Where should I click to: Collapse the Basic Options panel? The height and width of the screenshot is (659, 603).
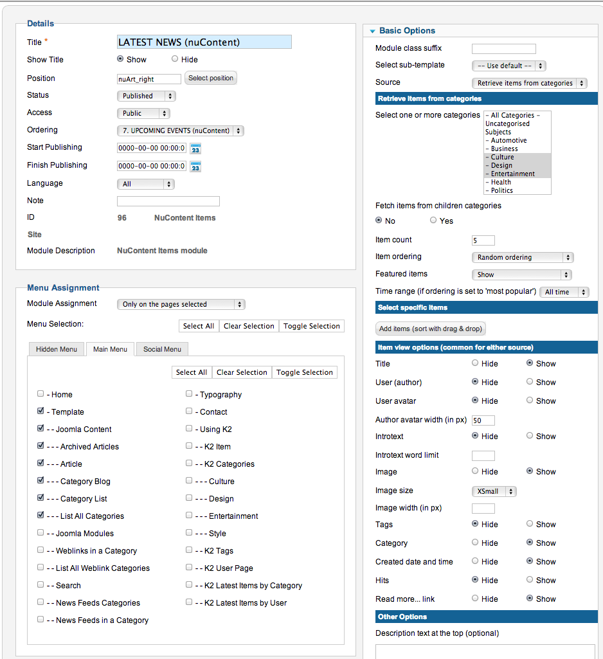[x=372, y=31]
